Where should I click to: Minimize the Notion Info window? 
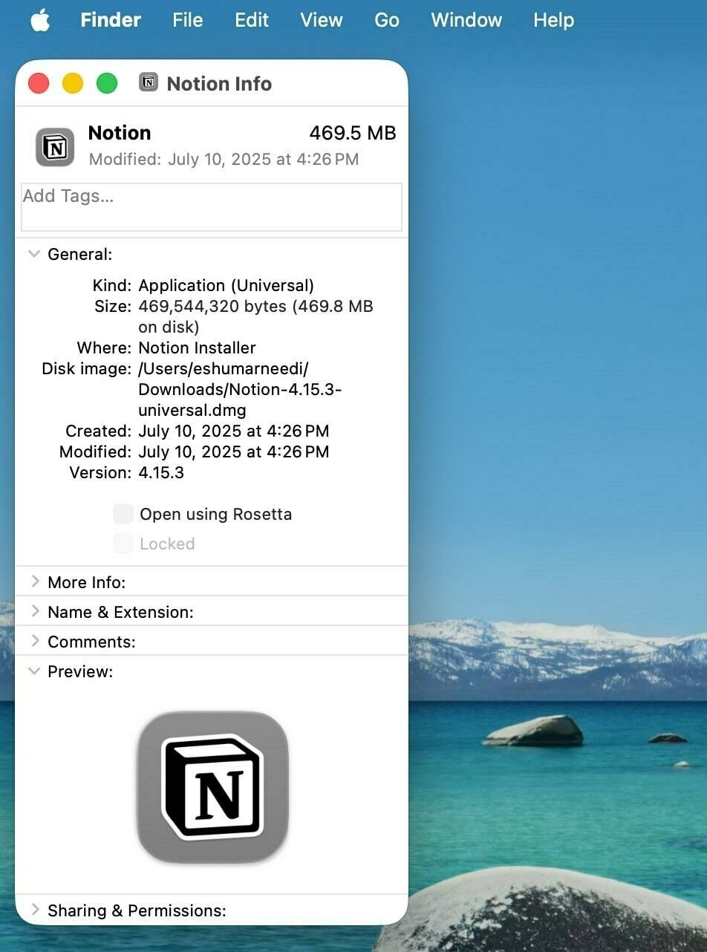73,83
